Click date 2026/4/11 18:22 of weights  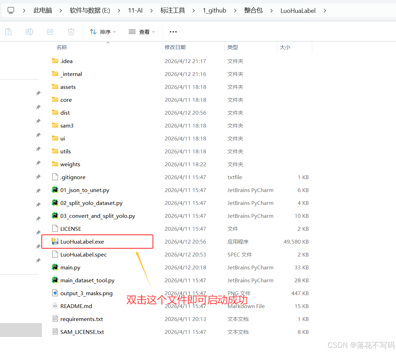185,164
